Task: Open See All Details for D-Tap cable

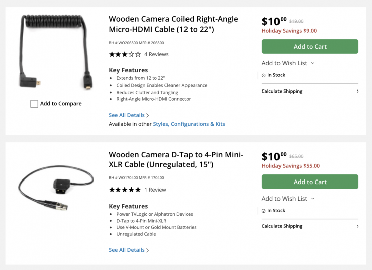Action: (x=129, y=250)
